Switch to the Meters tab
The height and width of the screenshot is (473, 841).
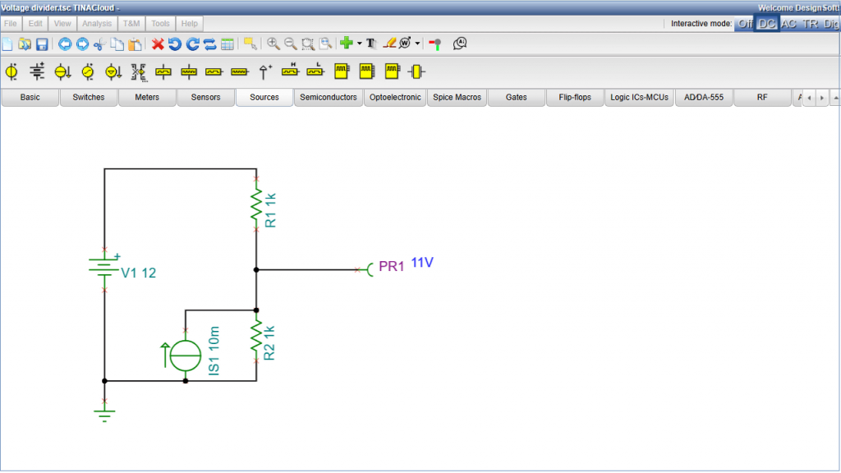pos(147,98)
